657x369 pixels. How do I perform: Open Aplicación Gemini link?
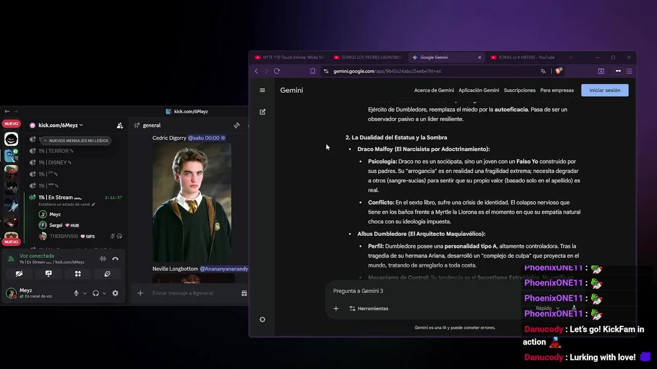click(479, 90)
